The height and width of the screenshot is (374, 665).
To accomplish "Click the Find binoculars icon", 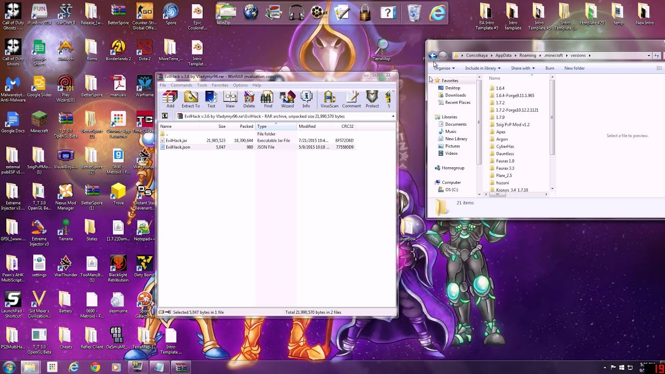I will tap(268, 99).
